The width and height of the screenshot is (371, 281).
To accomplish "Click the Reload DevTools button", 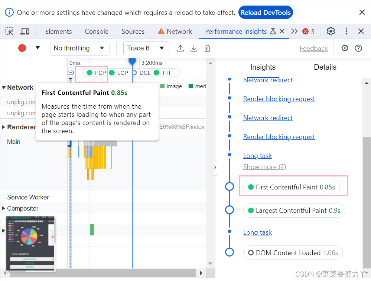I will (x=266, y=13).
